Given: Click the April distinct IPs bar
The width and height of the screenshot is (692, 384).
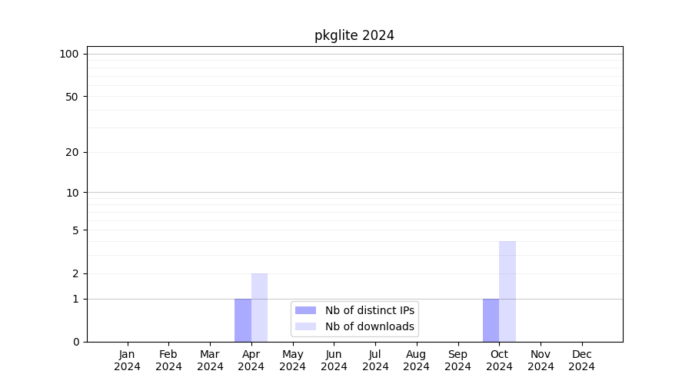Looking at the screenshot, I should (243, 320).
